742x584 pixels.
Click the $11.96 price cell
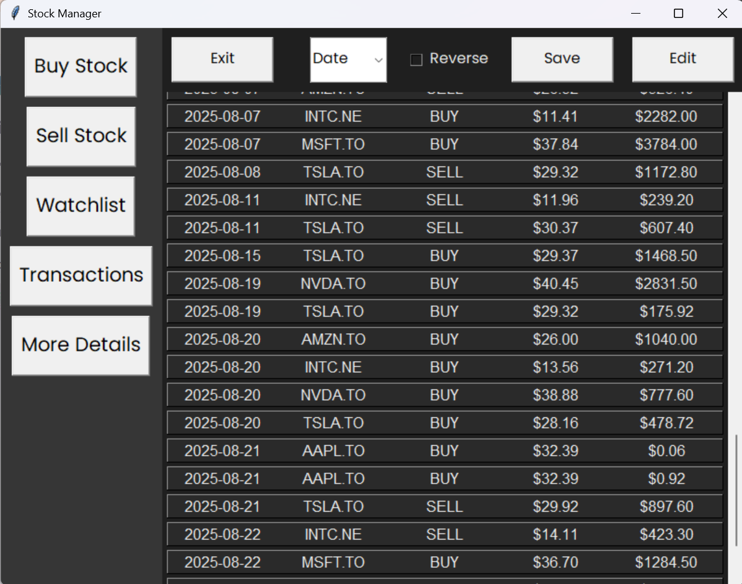[556, 200]
